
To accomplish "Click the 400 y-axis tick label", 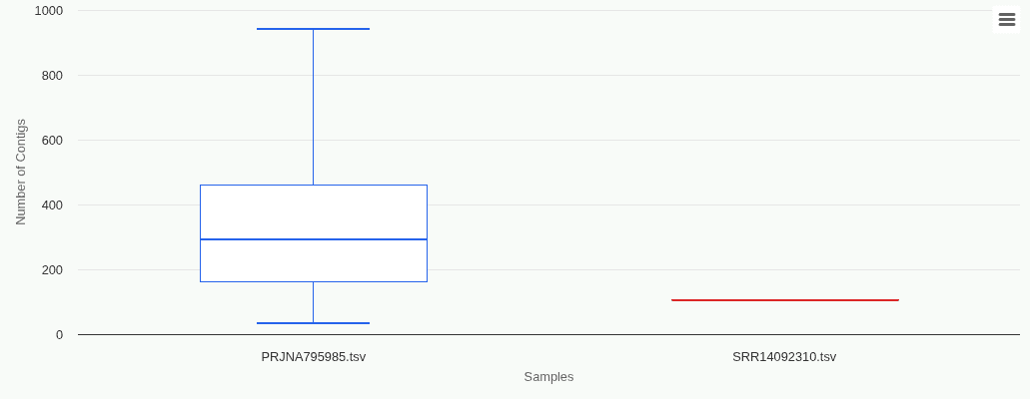I will (x=52, y=205).
